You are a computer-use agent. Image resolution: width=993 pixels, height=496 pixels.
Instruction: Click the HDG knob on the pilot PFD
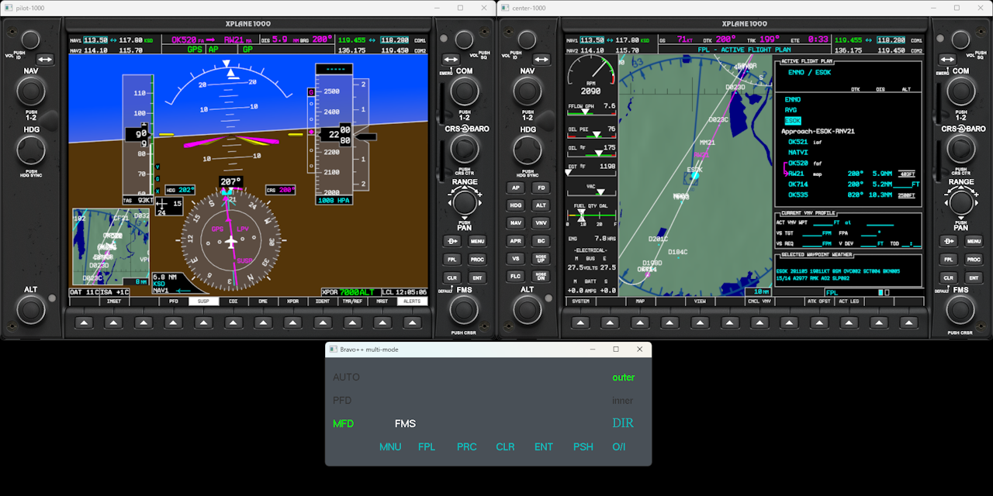point(31,149)
